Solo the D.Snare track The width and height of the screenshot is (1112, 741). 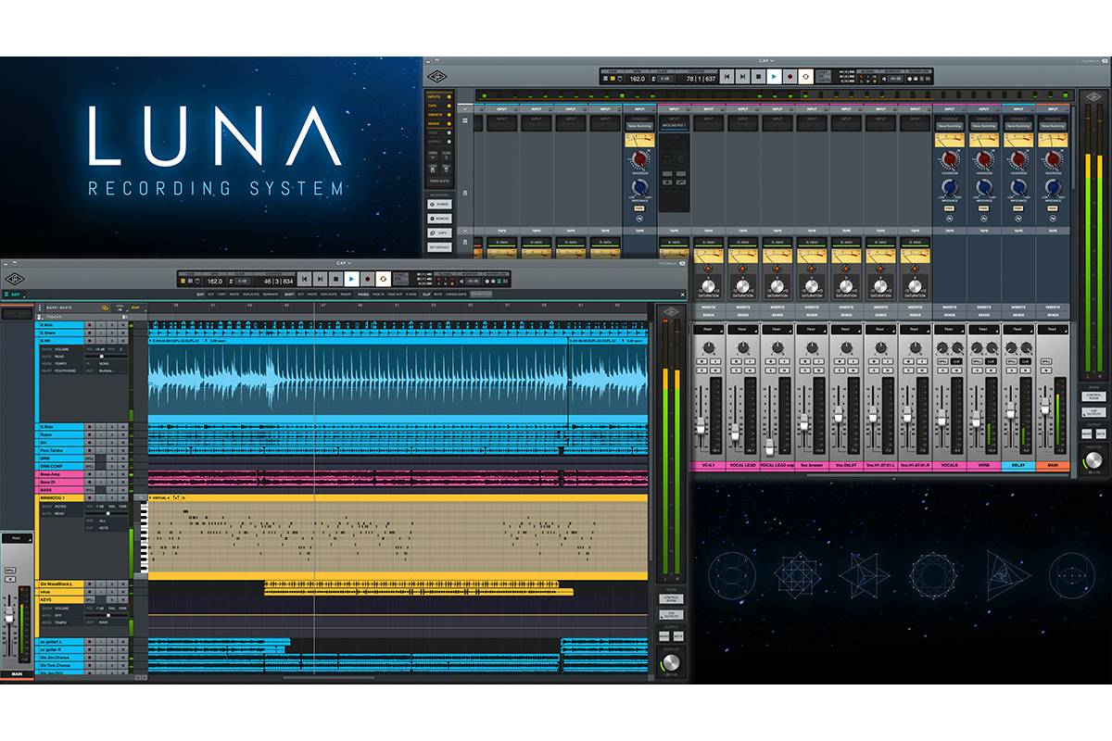click(x=112, y=333)
